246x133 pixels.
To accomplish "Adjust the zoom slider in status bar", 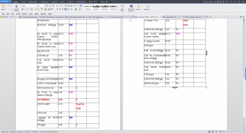I will tap(234, 132).
